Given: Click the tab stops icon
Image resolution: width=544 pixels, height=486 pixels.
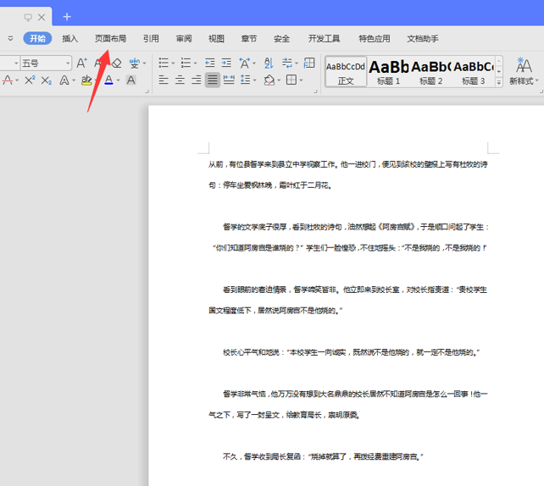Looking at the screenshot, I should coord(308,63).
